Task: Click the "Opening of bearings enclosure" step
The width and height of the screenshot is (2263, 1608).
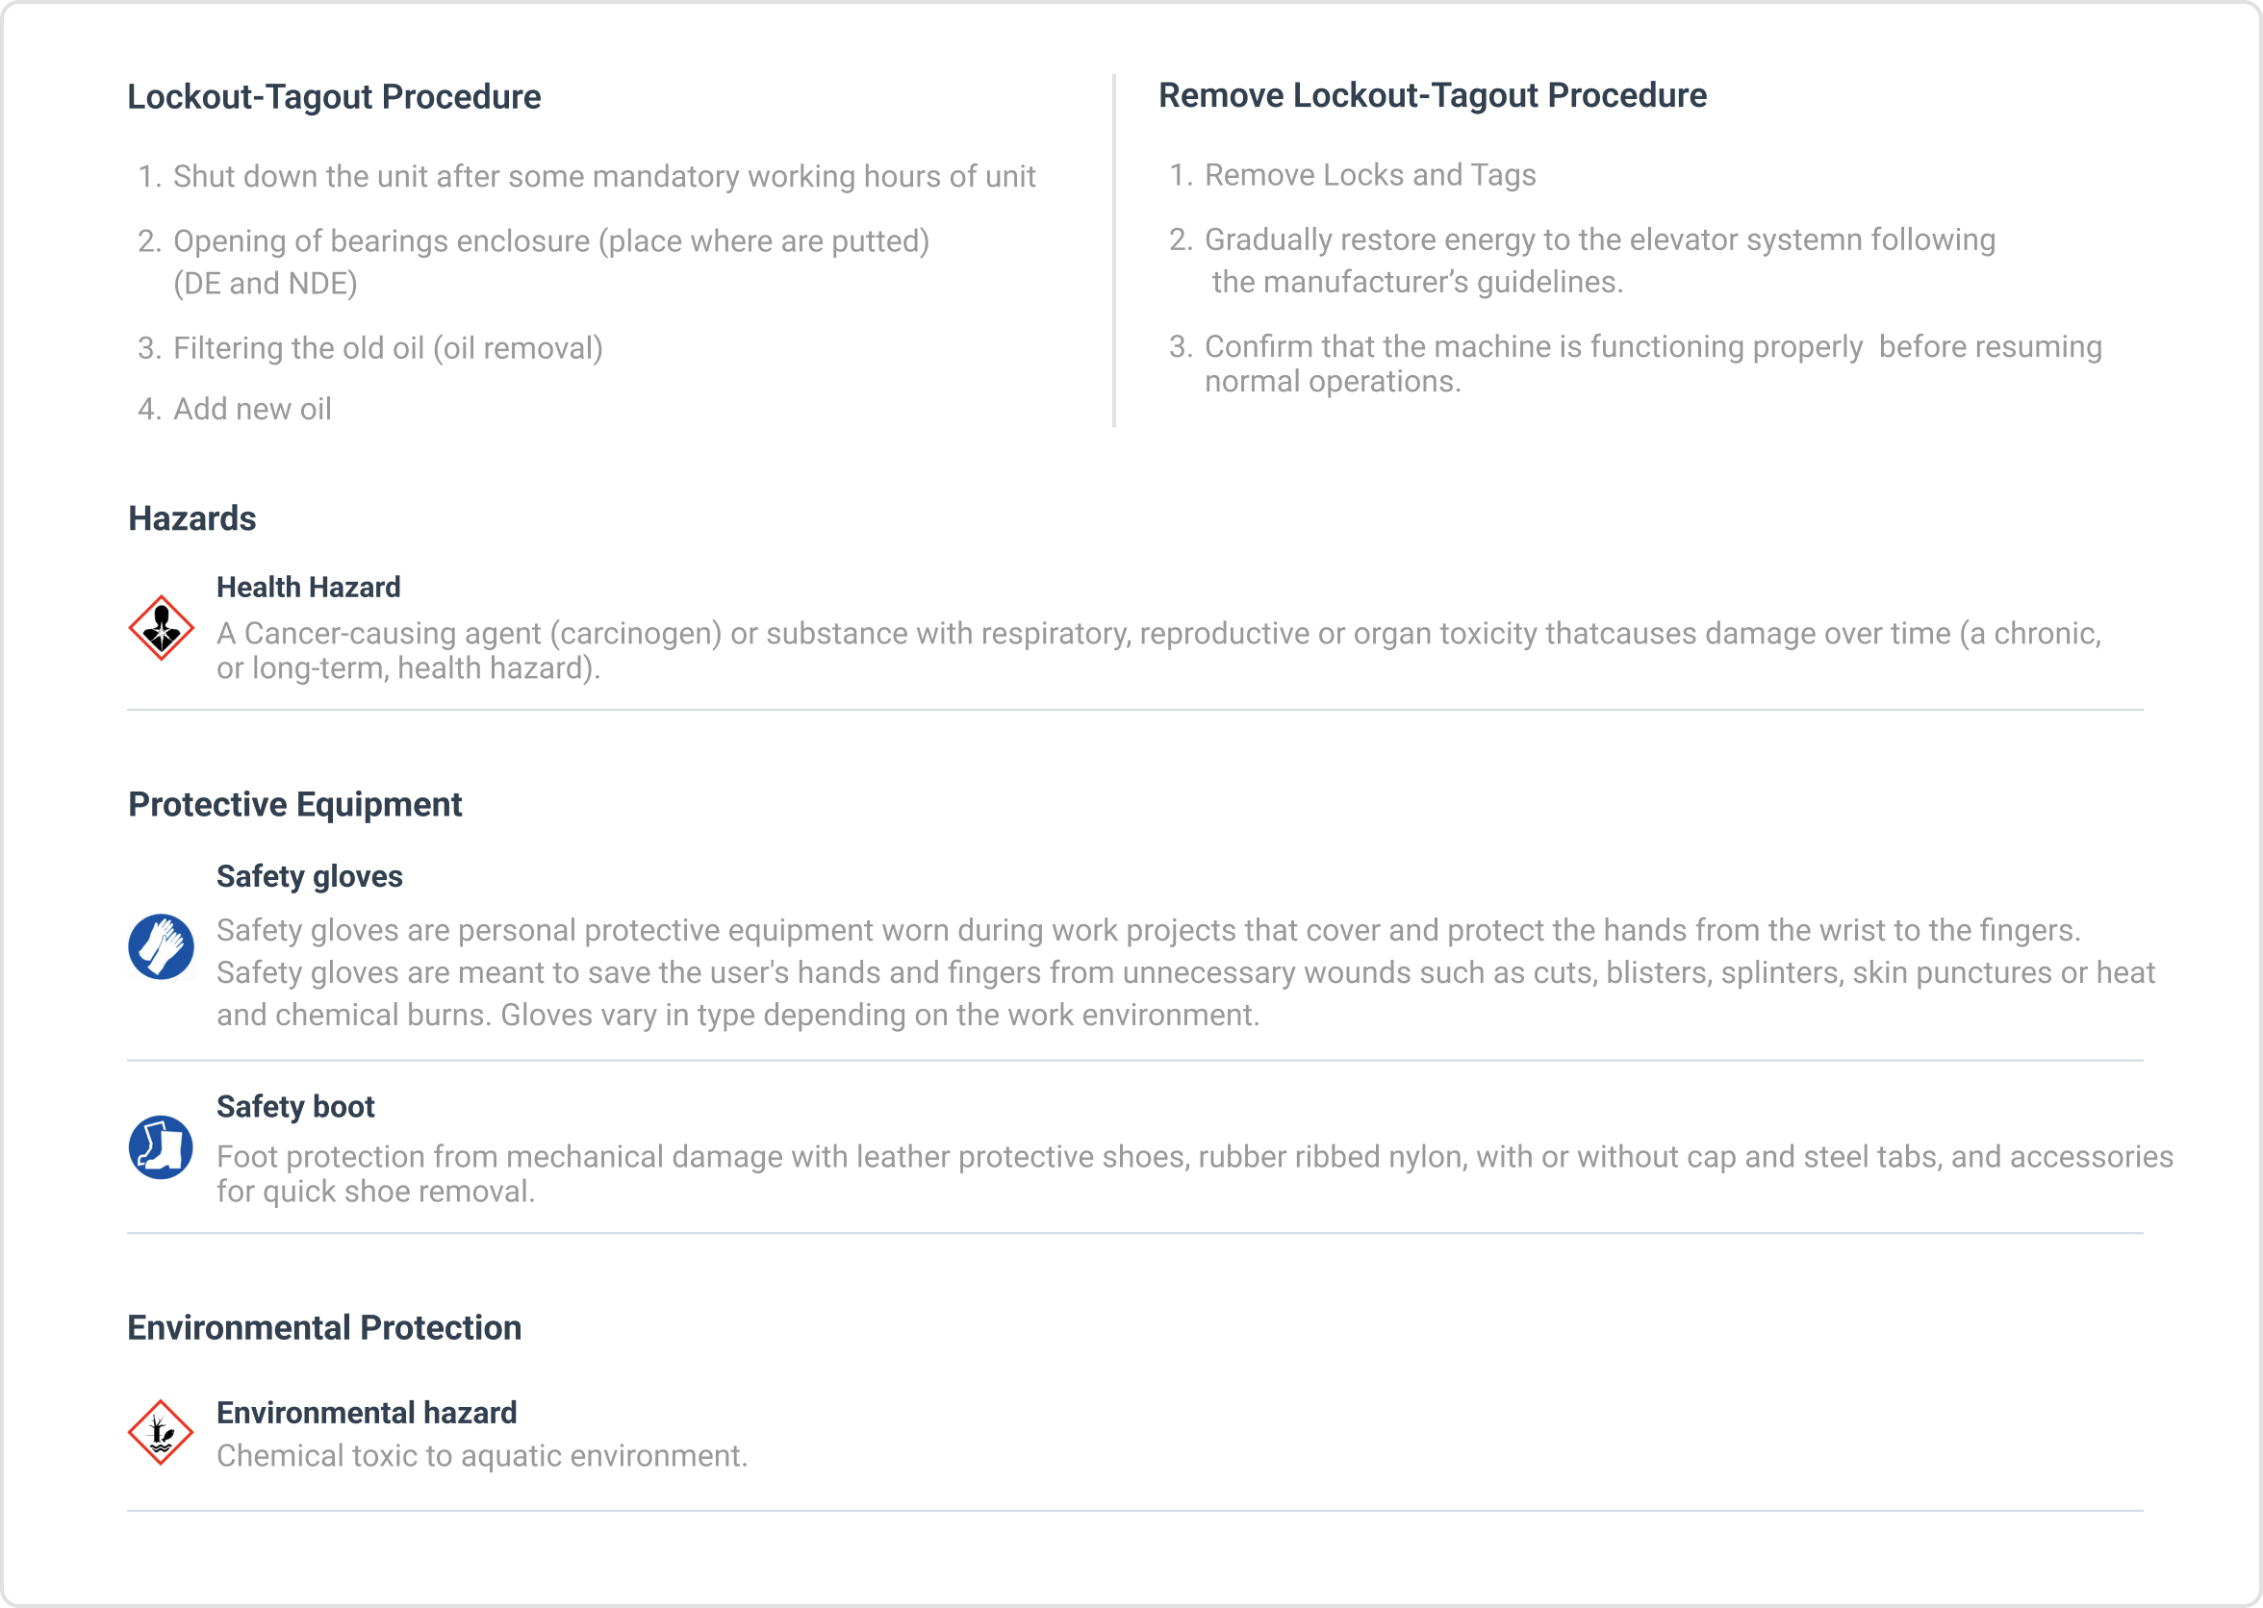Action: coord(550,241)
